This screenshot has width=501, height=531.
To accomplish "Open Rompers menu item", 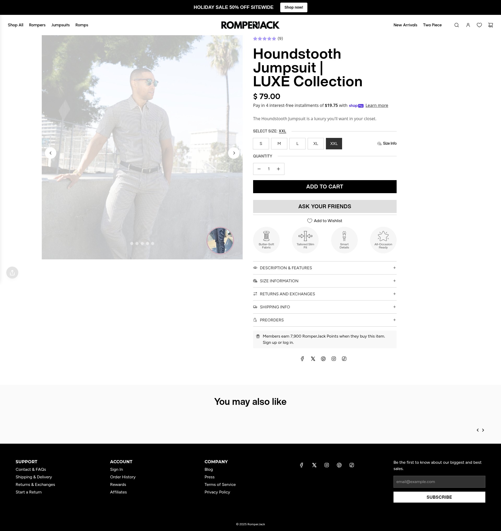I will 37,25.
